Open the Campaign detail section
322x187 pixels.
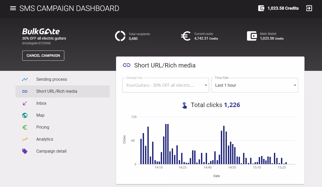[62, 151]
